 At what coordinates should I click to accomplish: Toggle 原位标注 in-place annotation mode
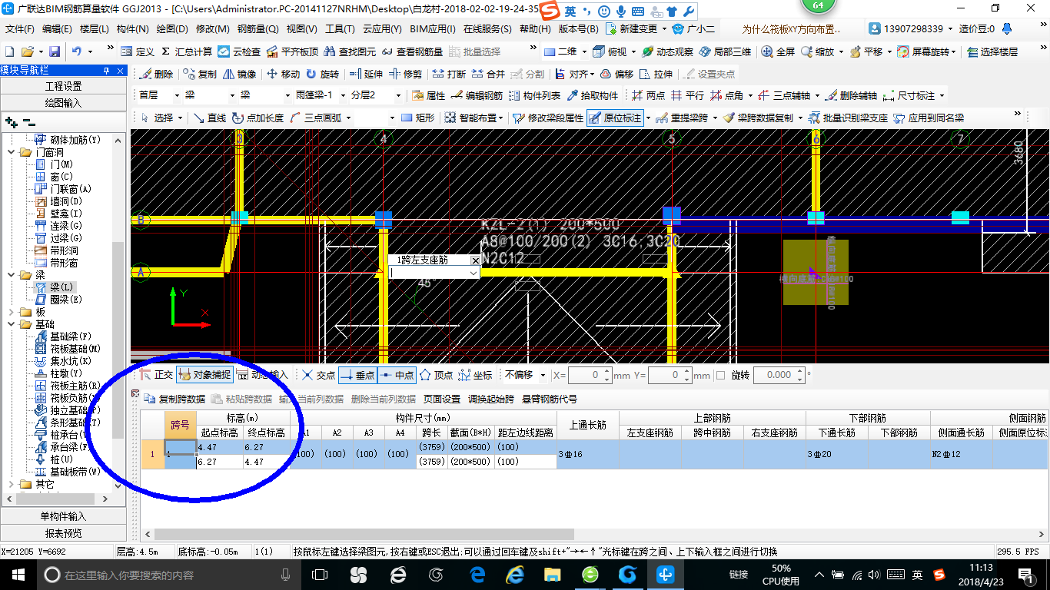615,118
